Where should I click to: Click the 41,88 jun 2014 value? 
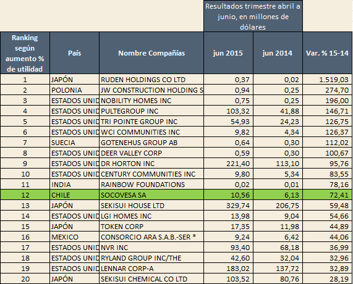pyautogui.click(x=278, y=111)
